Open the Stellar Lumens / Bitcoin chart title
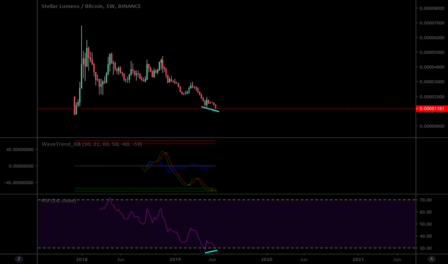 point(91,6)
